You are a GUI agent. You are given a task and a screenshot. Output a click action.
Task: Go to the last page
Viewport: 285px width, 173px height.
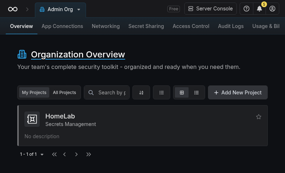(x=89, y=154)
